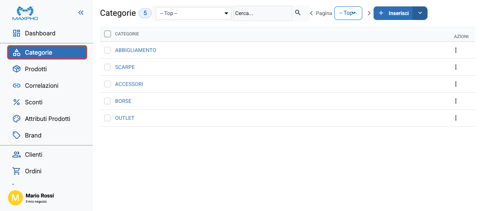Open actions menu for OUTLET
The height and width of the screenshot is (211, 483).
456,118
